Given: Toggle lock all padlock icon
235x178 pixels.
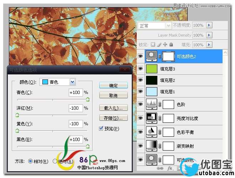Looking at the screenshot, I should (171, 44).
